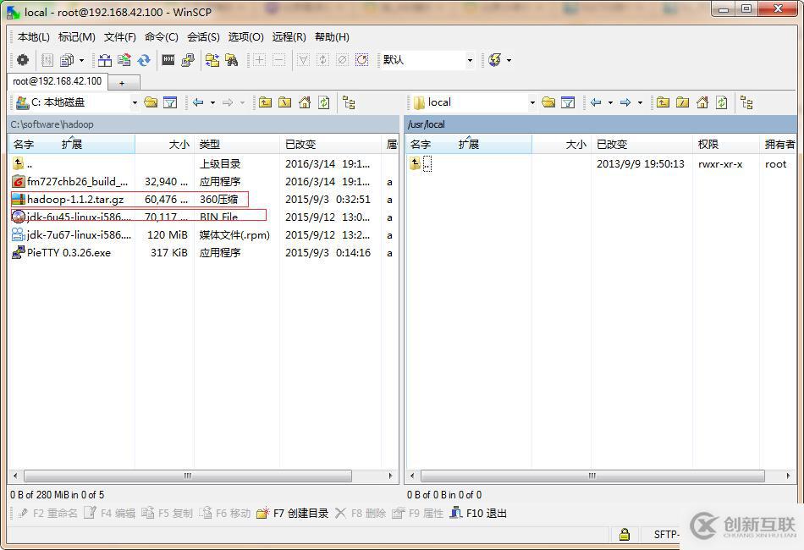Screen dimensions: 804x550
Task: Click the root@192.168.42.100 session tab
Action: tap(56, 81)
